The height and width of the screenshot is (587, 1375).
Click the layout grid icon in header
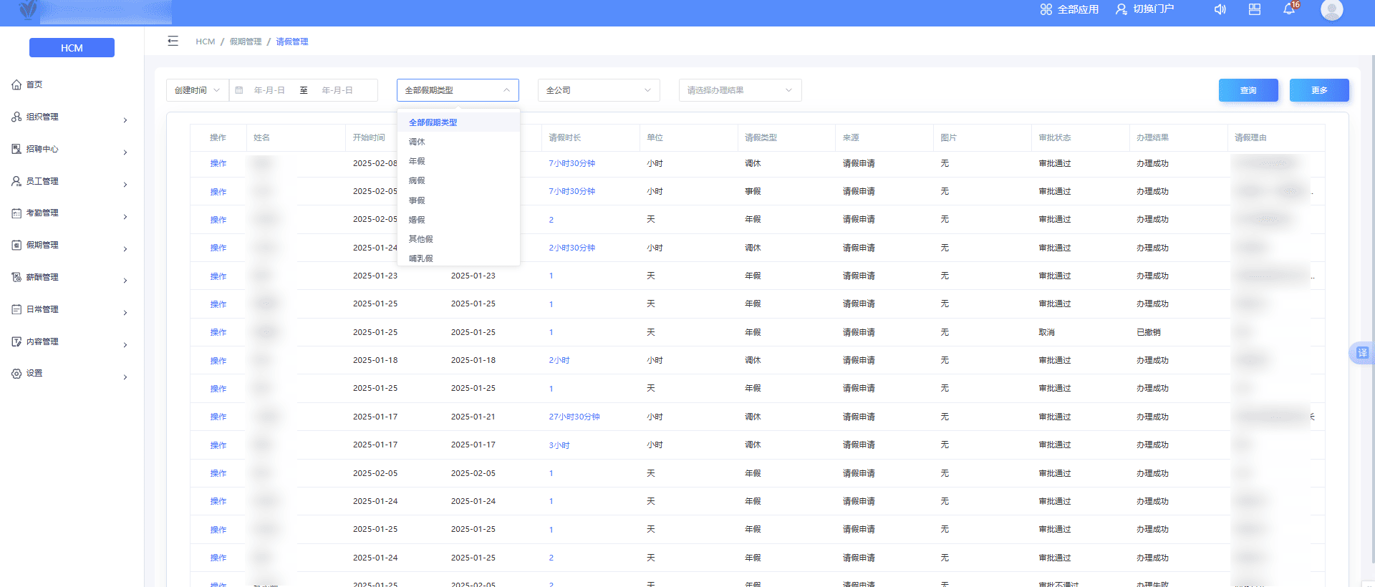(1255, 9)
